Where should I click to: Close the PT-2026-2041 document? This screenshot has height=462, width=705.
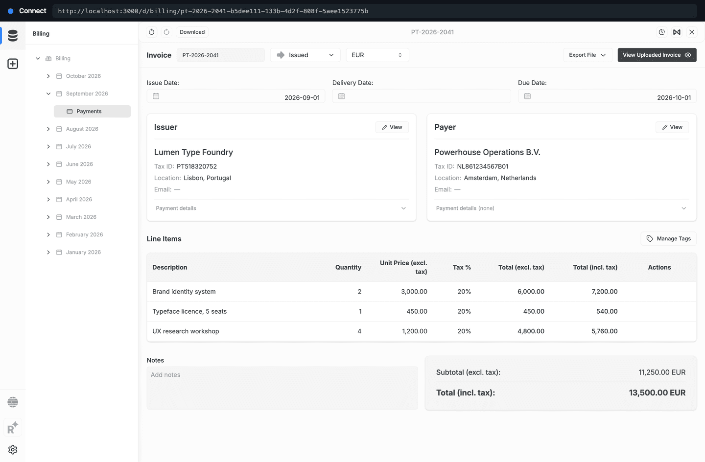692,32
